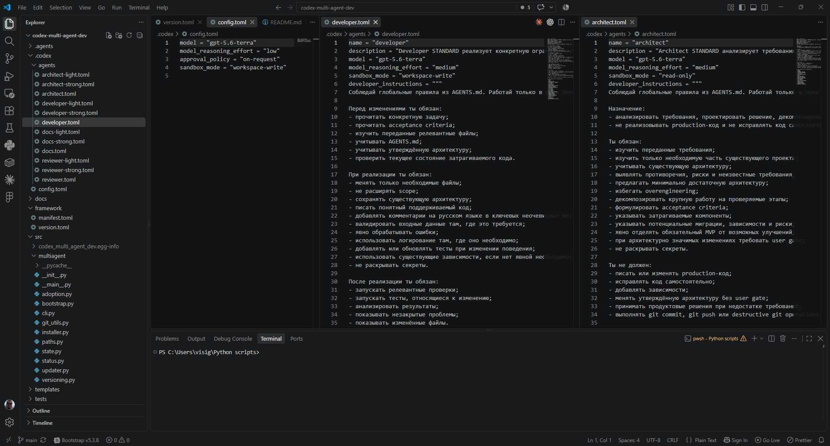Maximize the terminal panel size

tap(809, 339)
